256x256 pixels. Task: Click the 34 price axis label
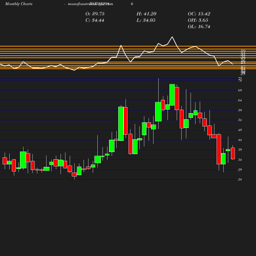(240, 160)
